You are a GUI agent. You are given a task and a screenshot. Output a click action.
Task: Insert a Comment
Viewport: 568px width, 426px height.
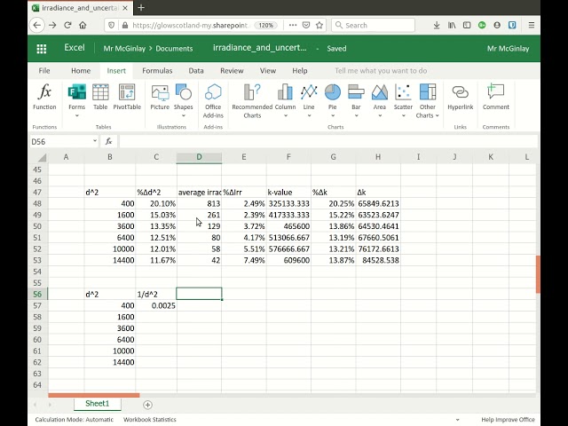click(496, 97)
